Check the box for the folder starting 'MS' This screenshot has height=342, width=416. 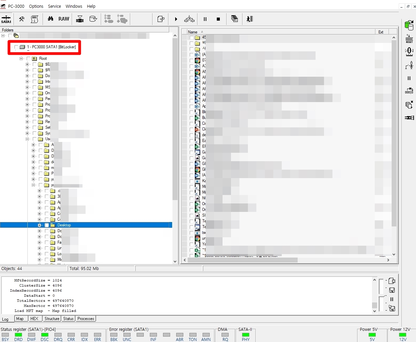[x=34, y=87]
